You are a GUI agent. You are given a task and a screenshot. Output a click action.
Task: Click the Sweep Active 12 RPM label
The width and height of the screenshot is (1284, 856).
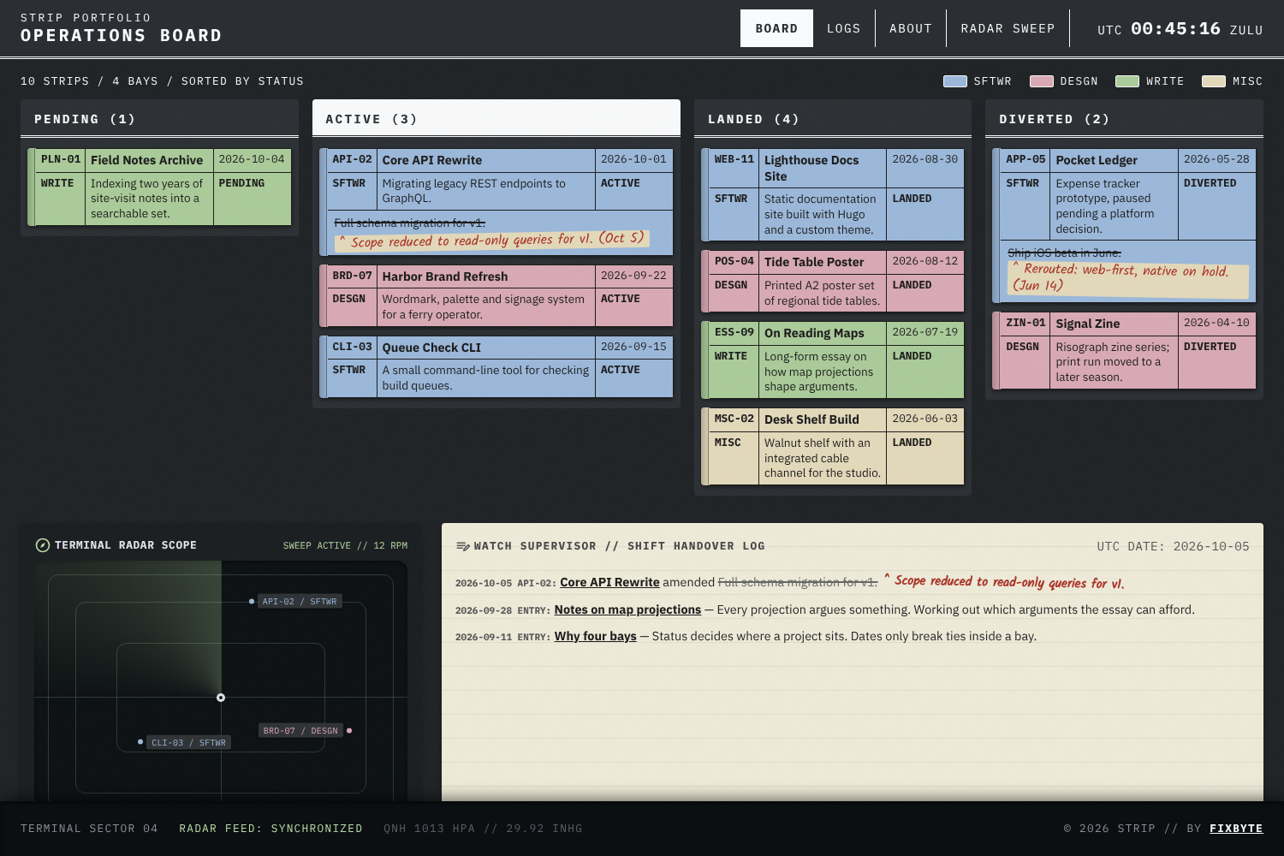pos(345,545)
